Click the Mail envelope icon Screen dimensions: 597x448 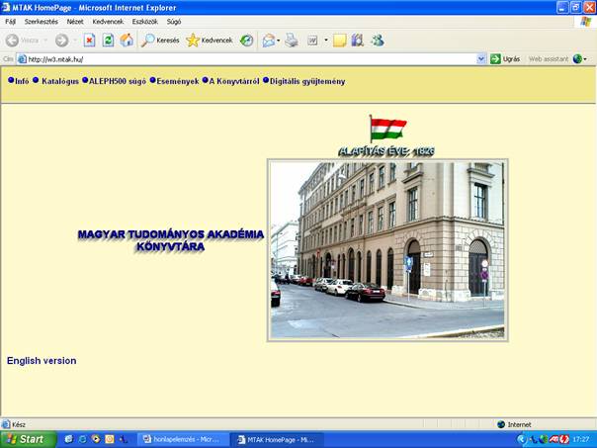(x=269, y=40)
